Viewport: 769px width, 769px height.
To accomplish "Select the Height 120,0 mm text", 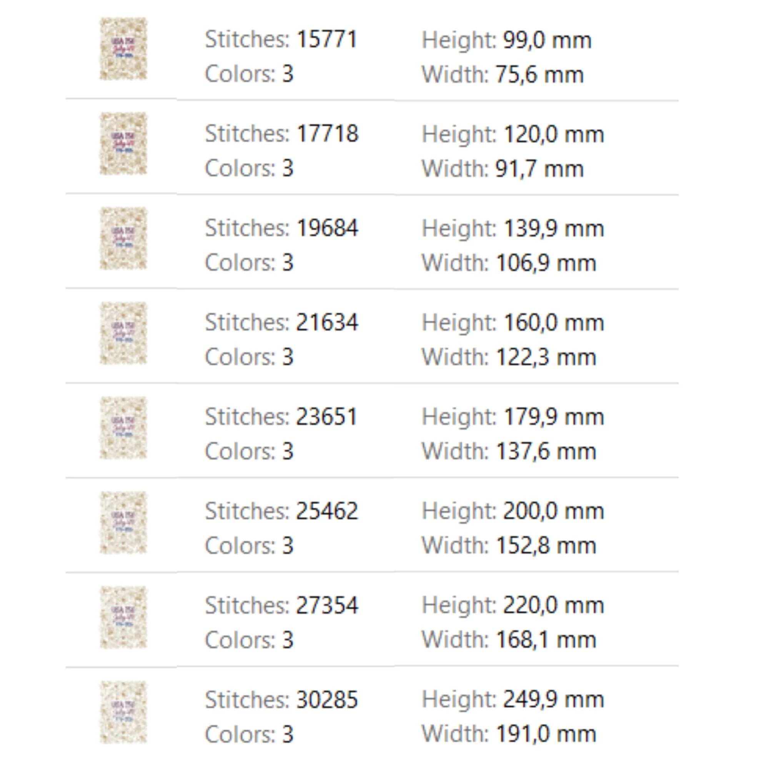I will [513, 134].
